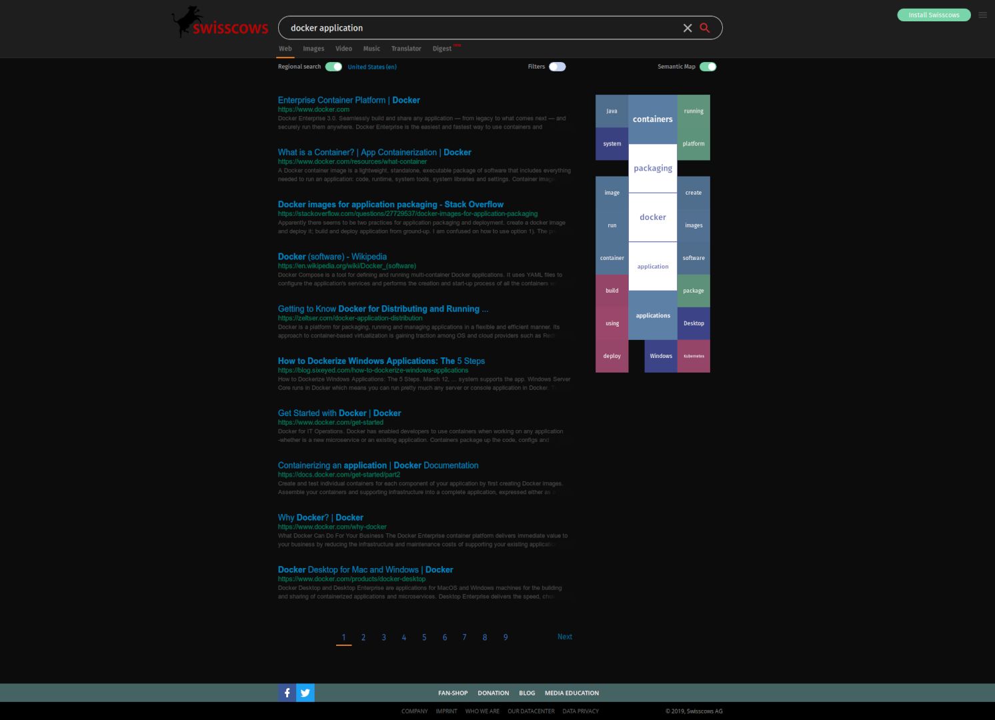This screenshot has height=720, width=995.
Task: Click the red search magnifier icon
Action: click(705, 28)
